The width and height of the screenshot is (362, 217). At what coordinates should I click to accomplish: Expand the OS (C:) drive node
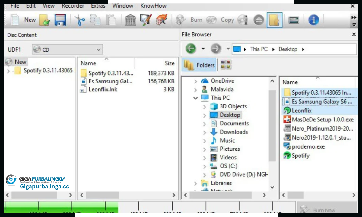point(205,166)
